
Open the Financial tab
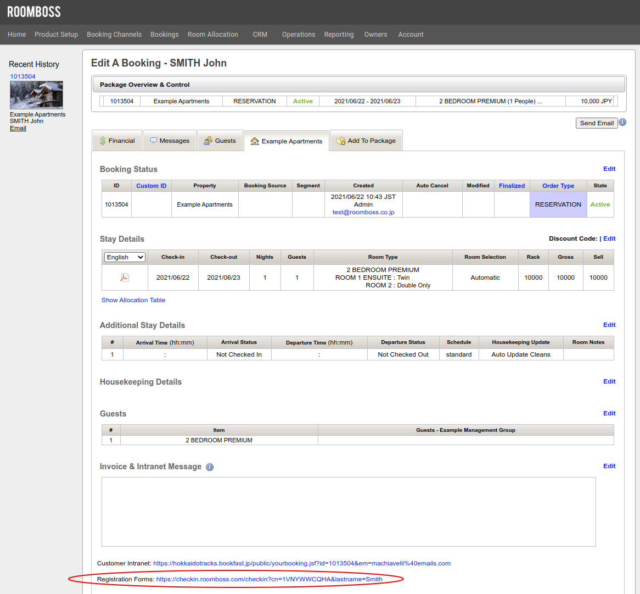tap(117, 141)
